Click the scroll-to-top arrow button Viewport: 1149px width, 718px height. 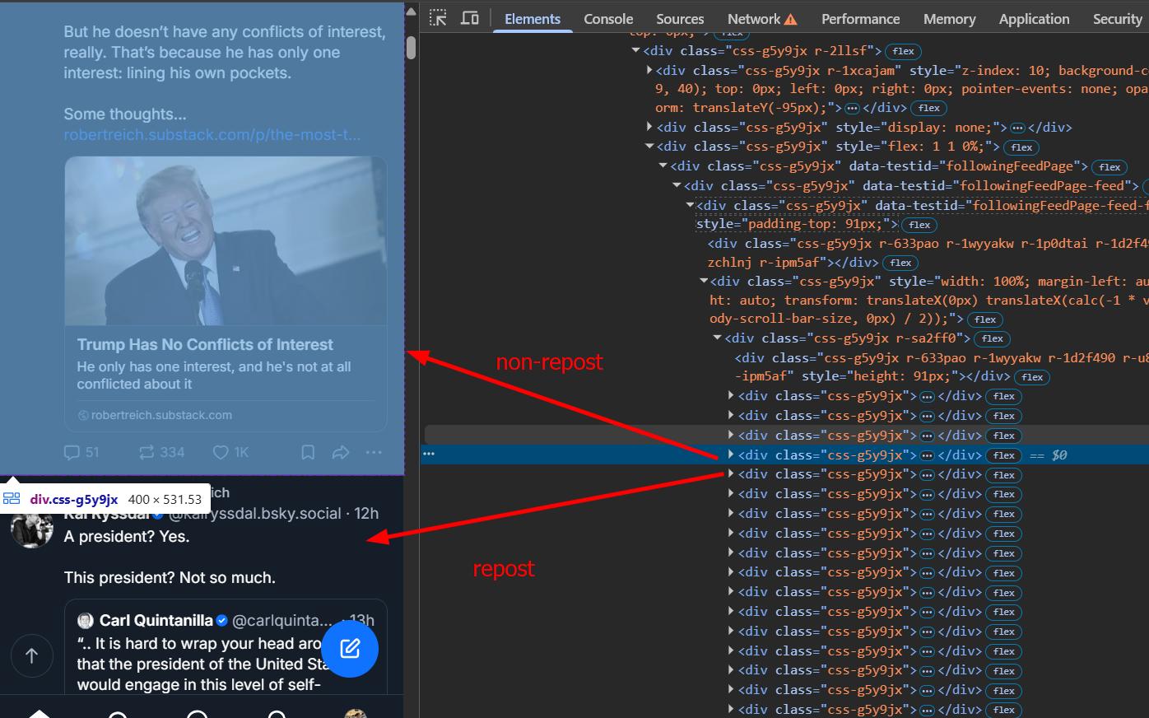point(31,655)
